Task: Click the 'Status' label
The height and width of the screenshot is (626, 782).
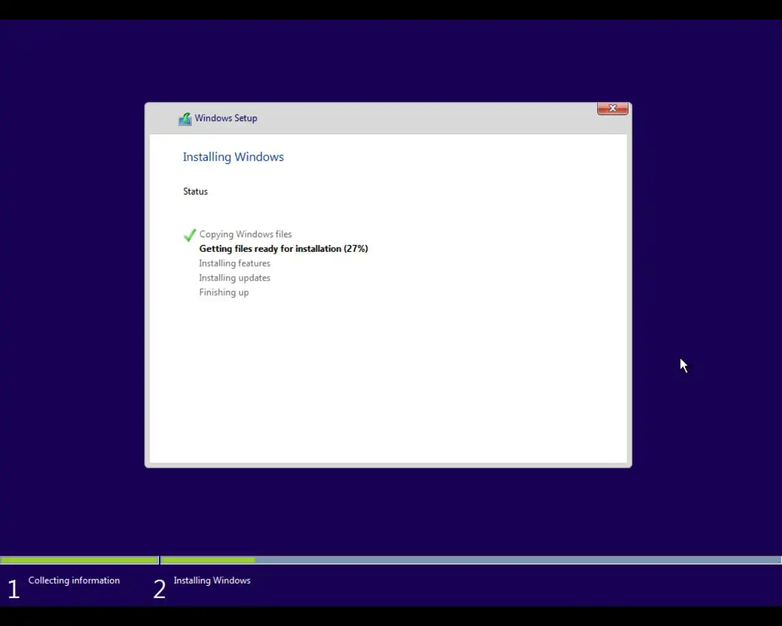Action: (195, 191)
